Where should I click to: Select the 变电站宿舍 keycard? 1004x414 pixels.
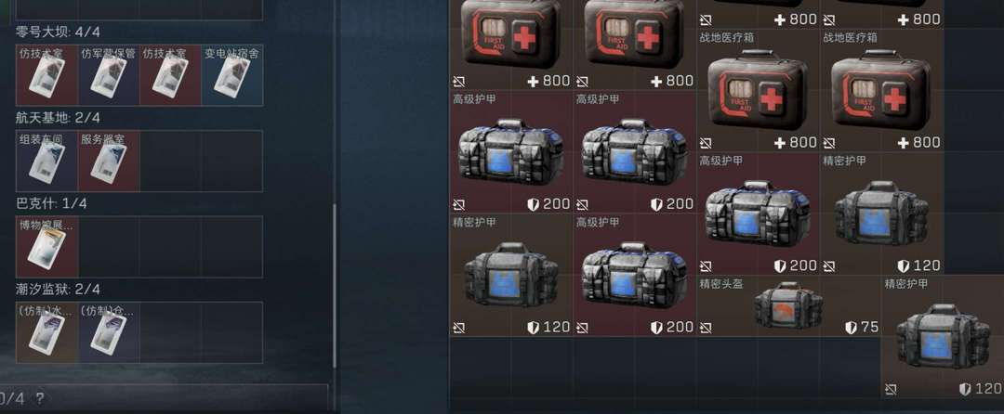[231, 75]
